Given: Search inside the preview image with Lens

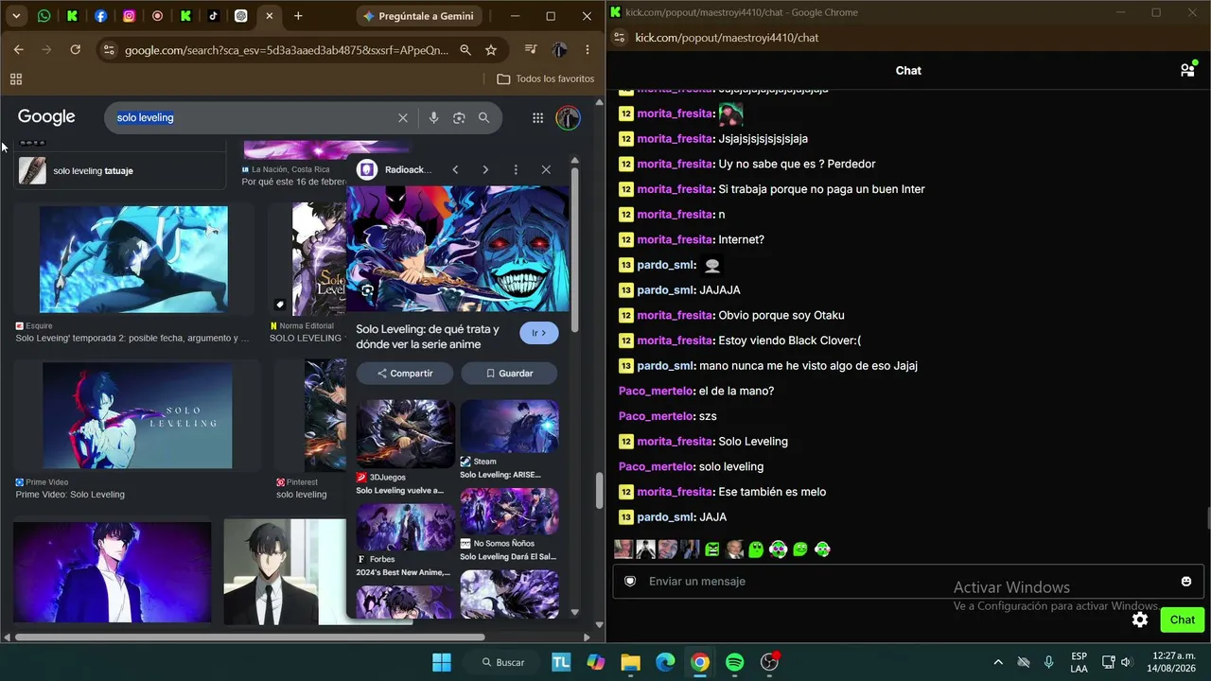Looking at the screenshot, I should [367, 290].
